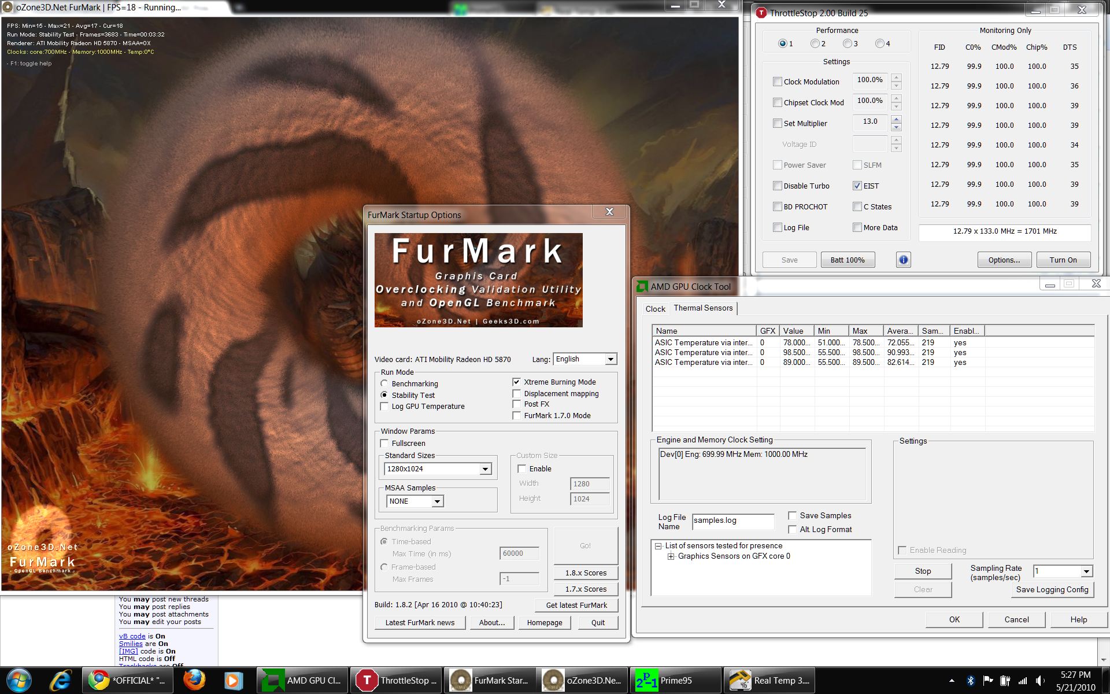
Task: Enable the C States checkbox
Action: (x=857, y=206)
